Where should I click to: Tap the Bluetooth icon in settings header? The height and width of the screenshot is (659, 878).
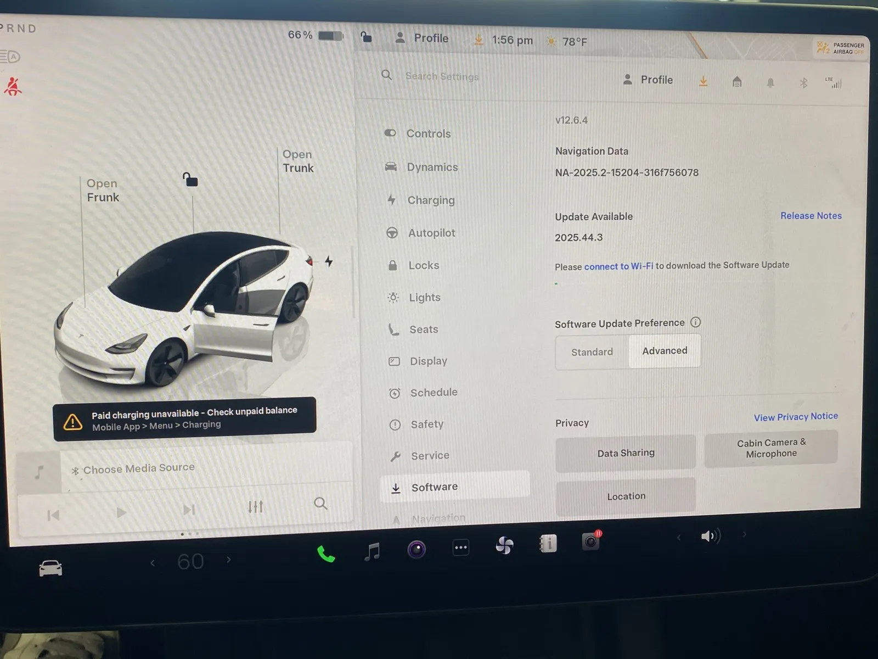pos(803,83)
